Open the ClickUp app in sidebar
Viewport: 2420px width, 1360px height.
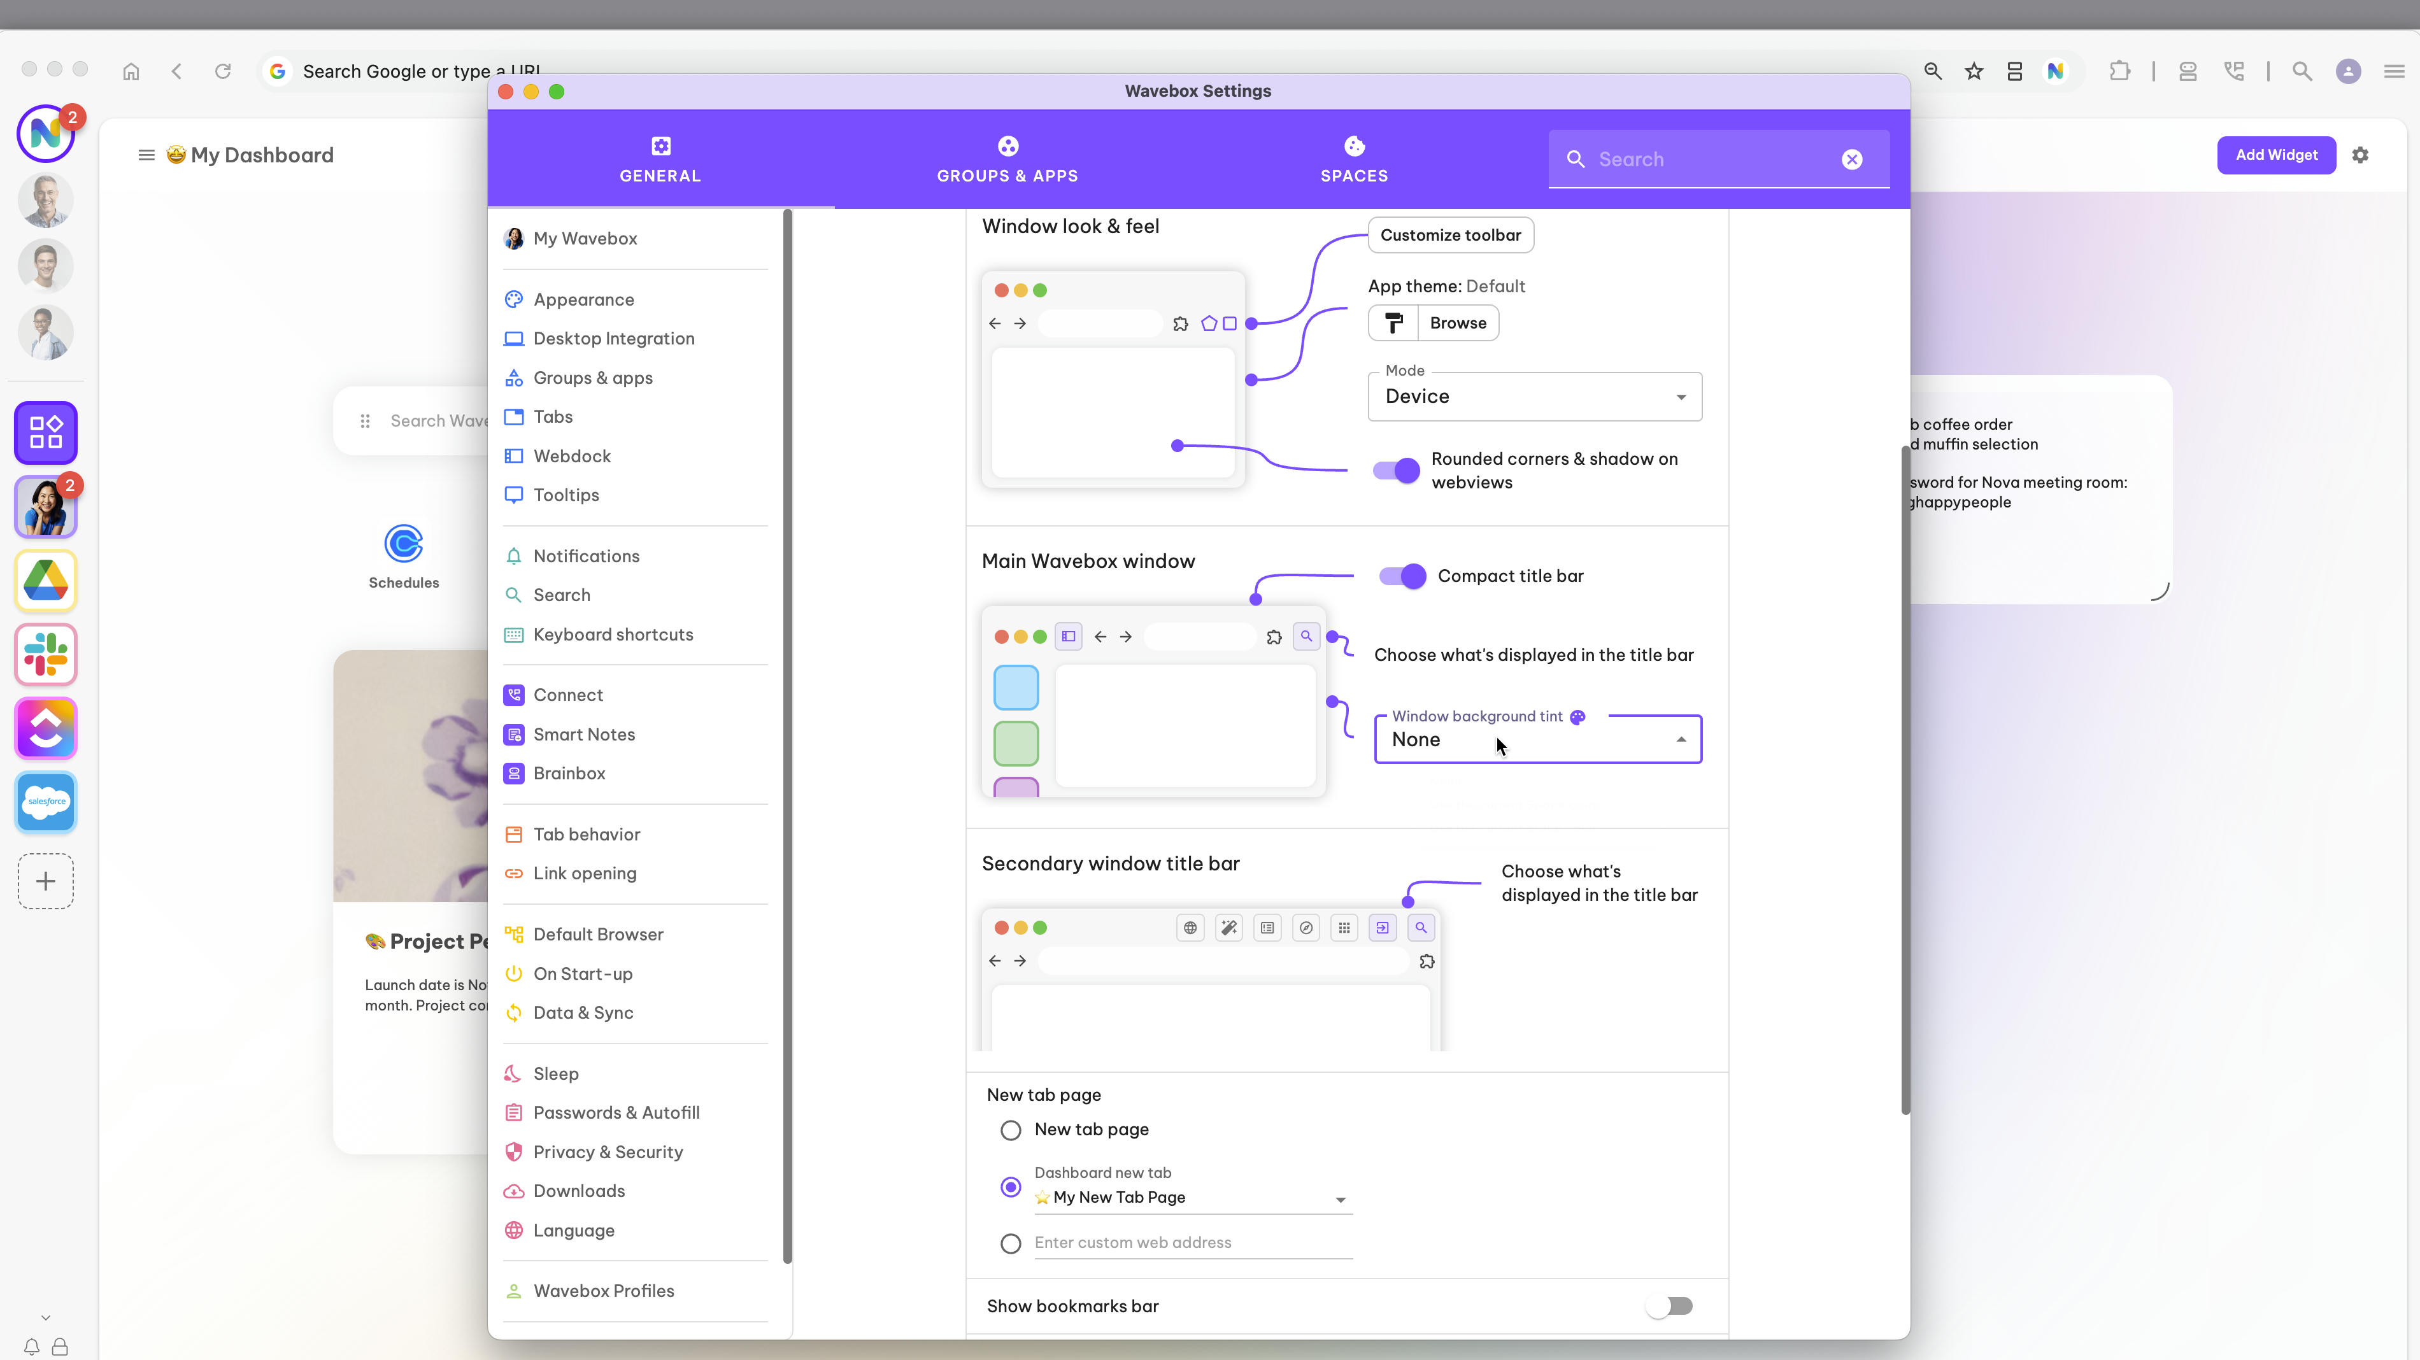pos(45,728)
